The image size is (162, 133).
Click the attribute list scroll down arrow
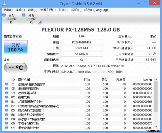click(156, 127)
